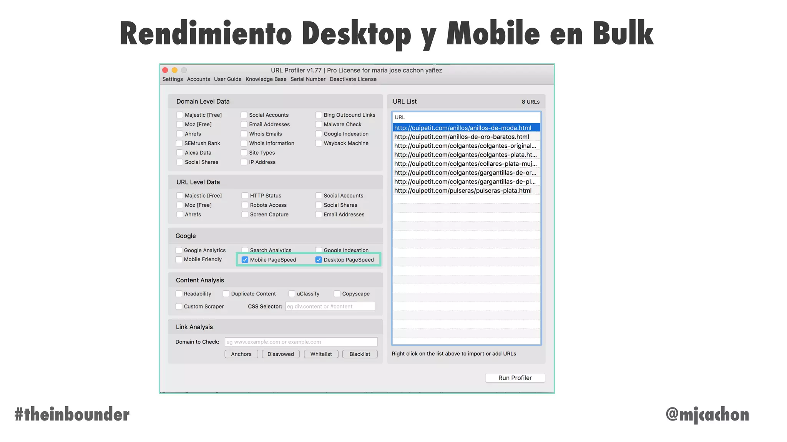Enable Domain Level Moz [Free] checkbox
787x442 pixels.
tap(179, 124)
